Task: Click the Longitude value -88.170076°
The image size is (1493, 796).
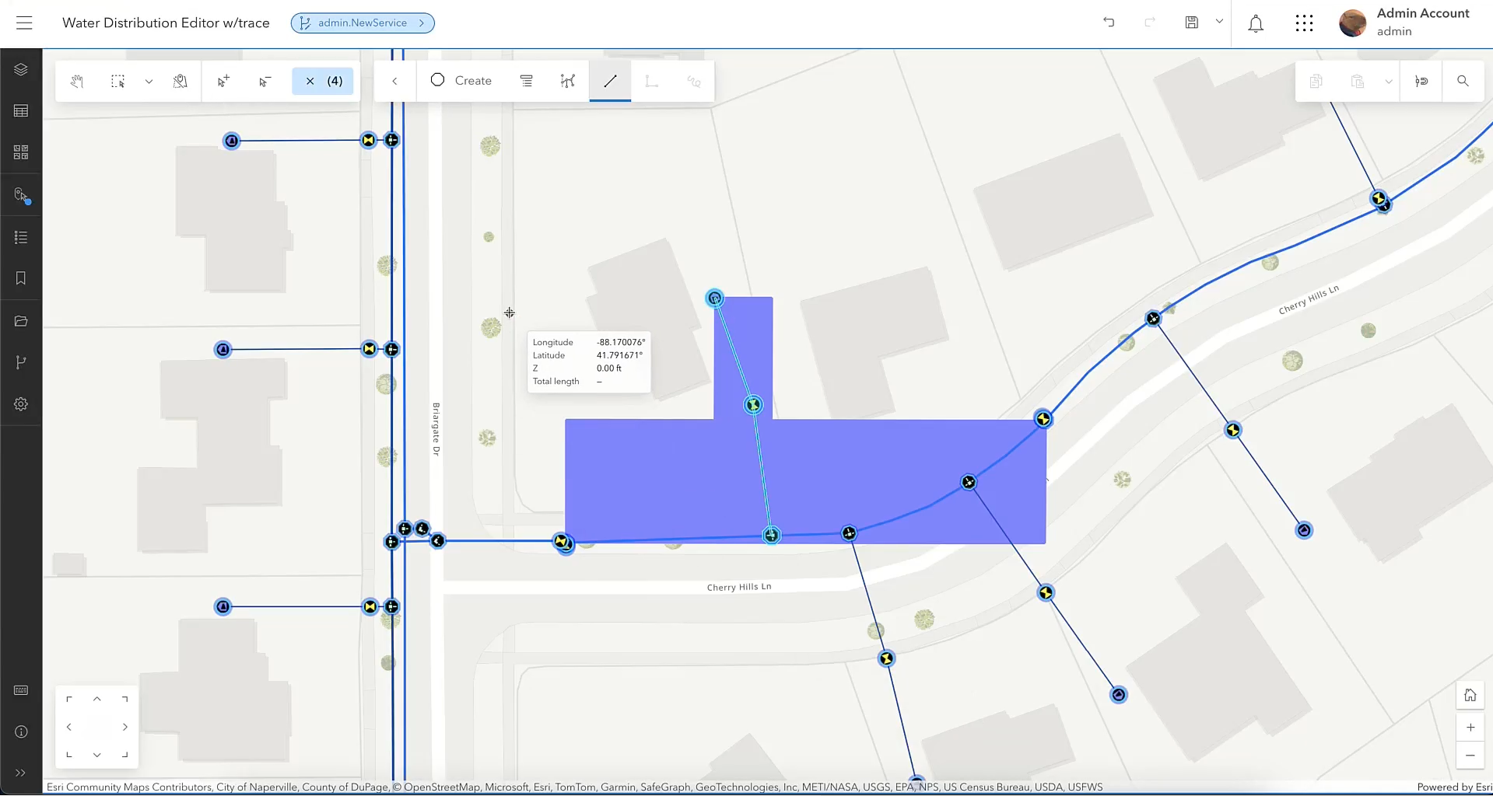Action: click(621, 342)
